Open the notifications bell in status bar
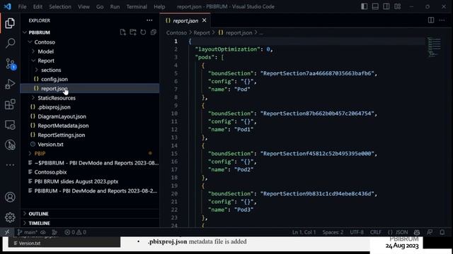 coord(442,232)
